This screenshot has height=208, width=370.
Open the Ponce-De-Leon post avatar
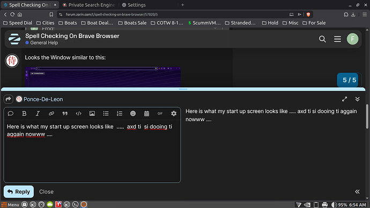coord(12,61)
